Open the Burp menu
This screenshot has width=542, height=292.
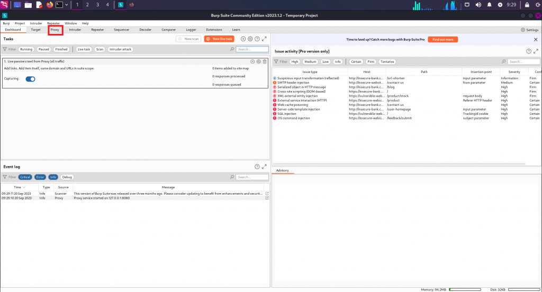pos(6,23)
